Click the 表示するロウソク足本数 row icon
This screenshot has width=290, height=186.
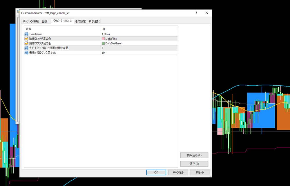pyautogui.click(x=26, y=53)
